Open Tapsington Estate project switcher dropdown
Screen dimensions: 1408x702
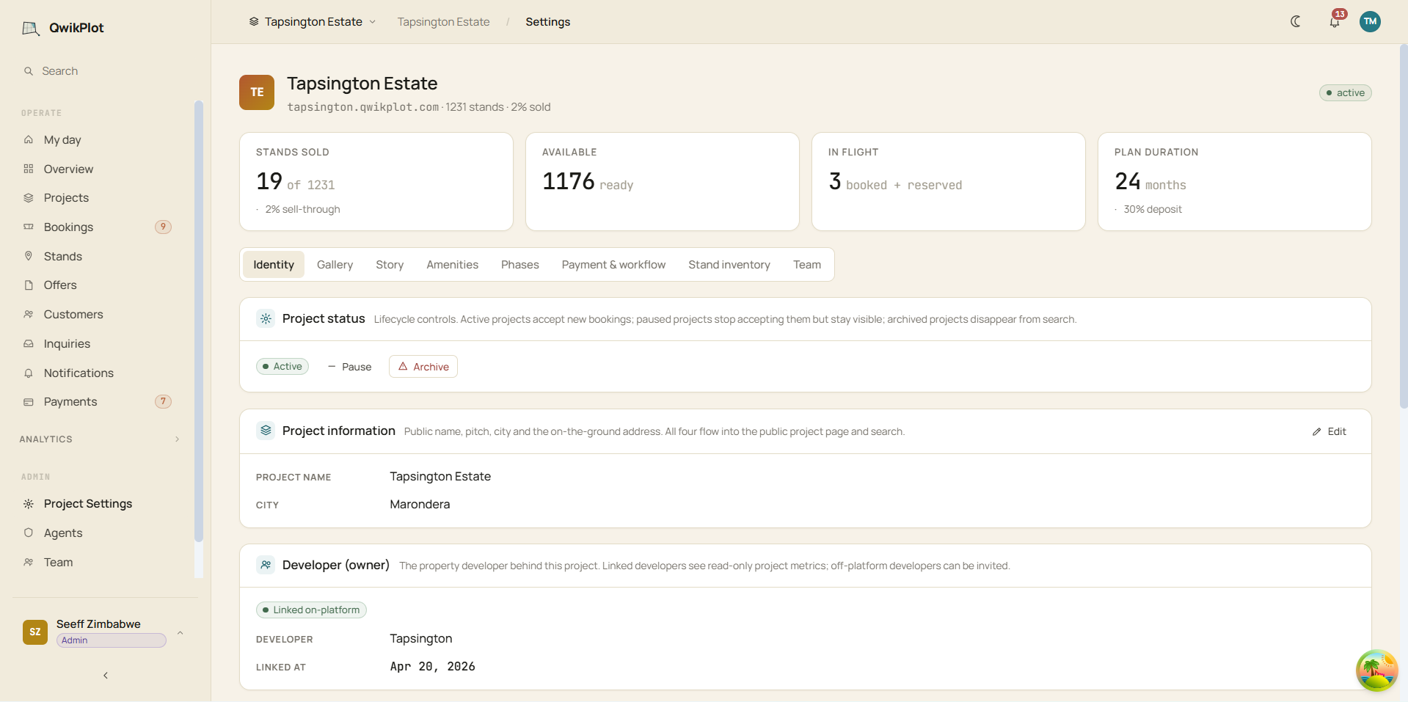coord(313,22)
